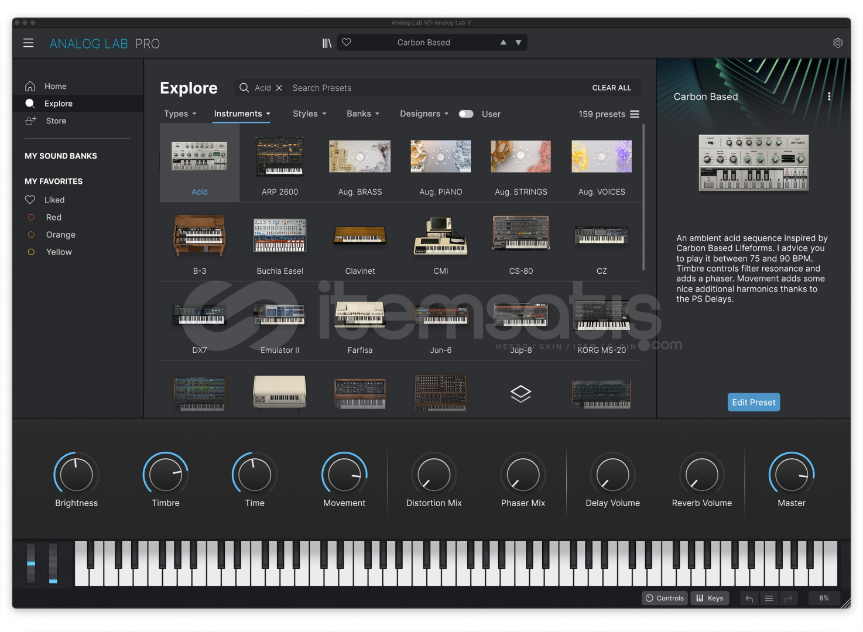The height and width of the screenshot is (632, 863).
Task: Click the 8% CPU meter
Action: [824, 598]
